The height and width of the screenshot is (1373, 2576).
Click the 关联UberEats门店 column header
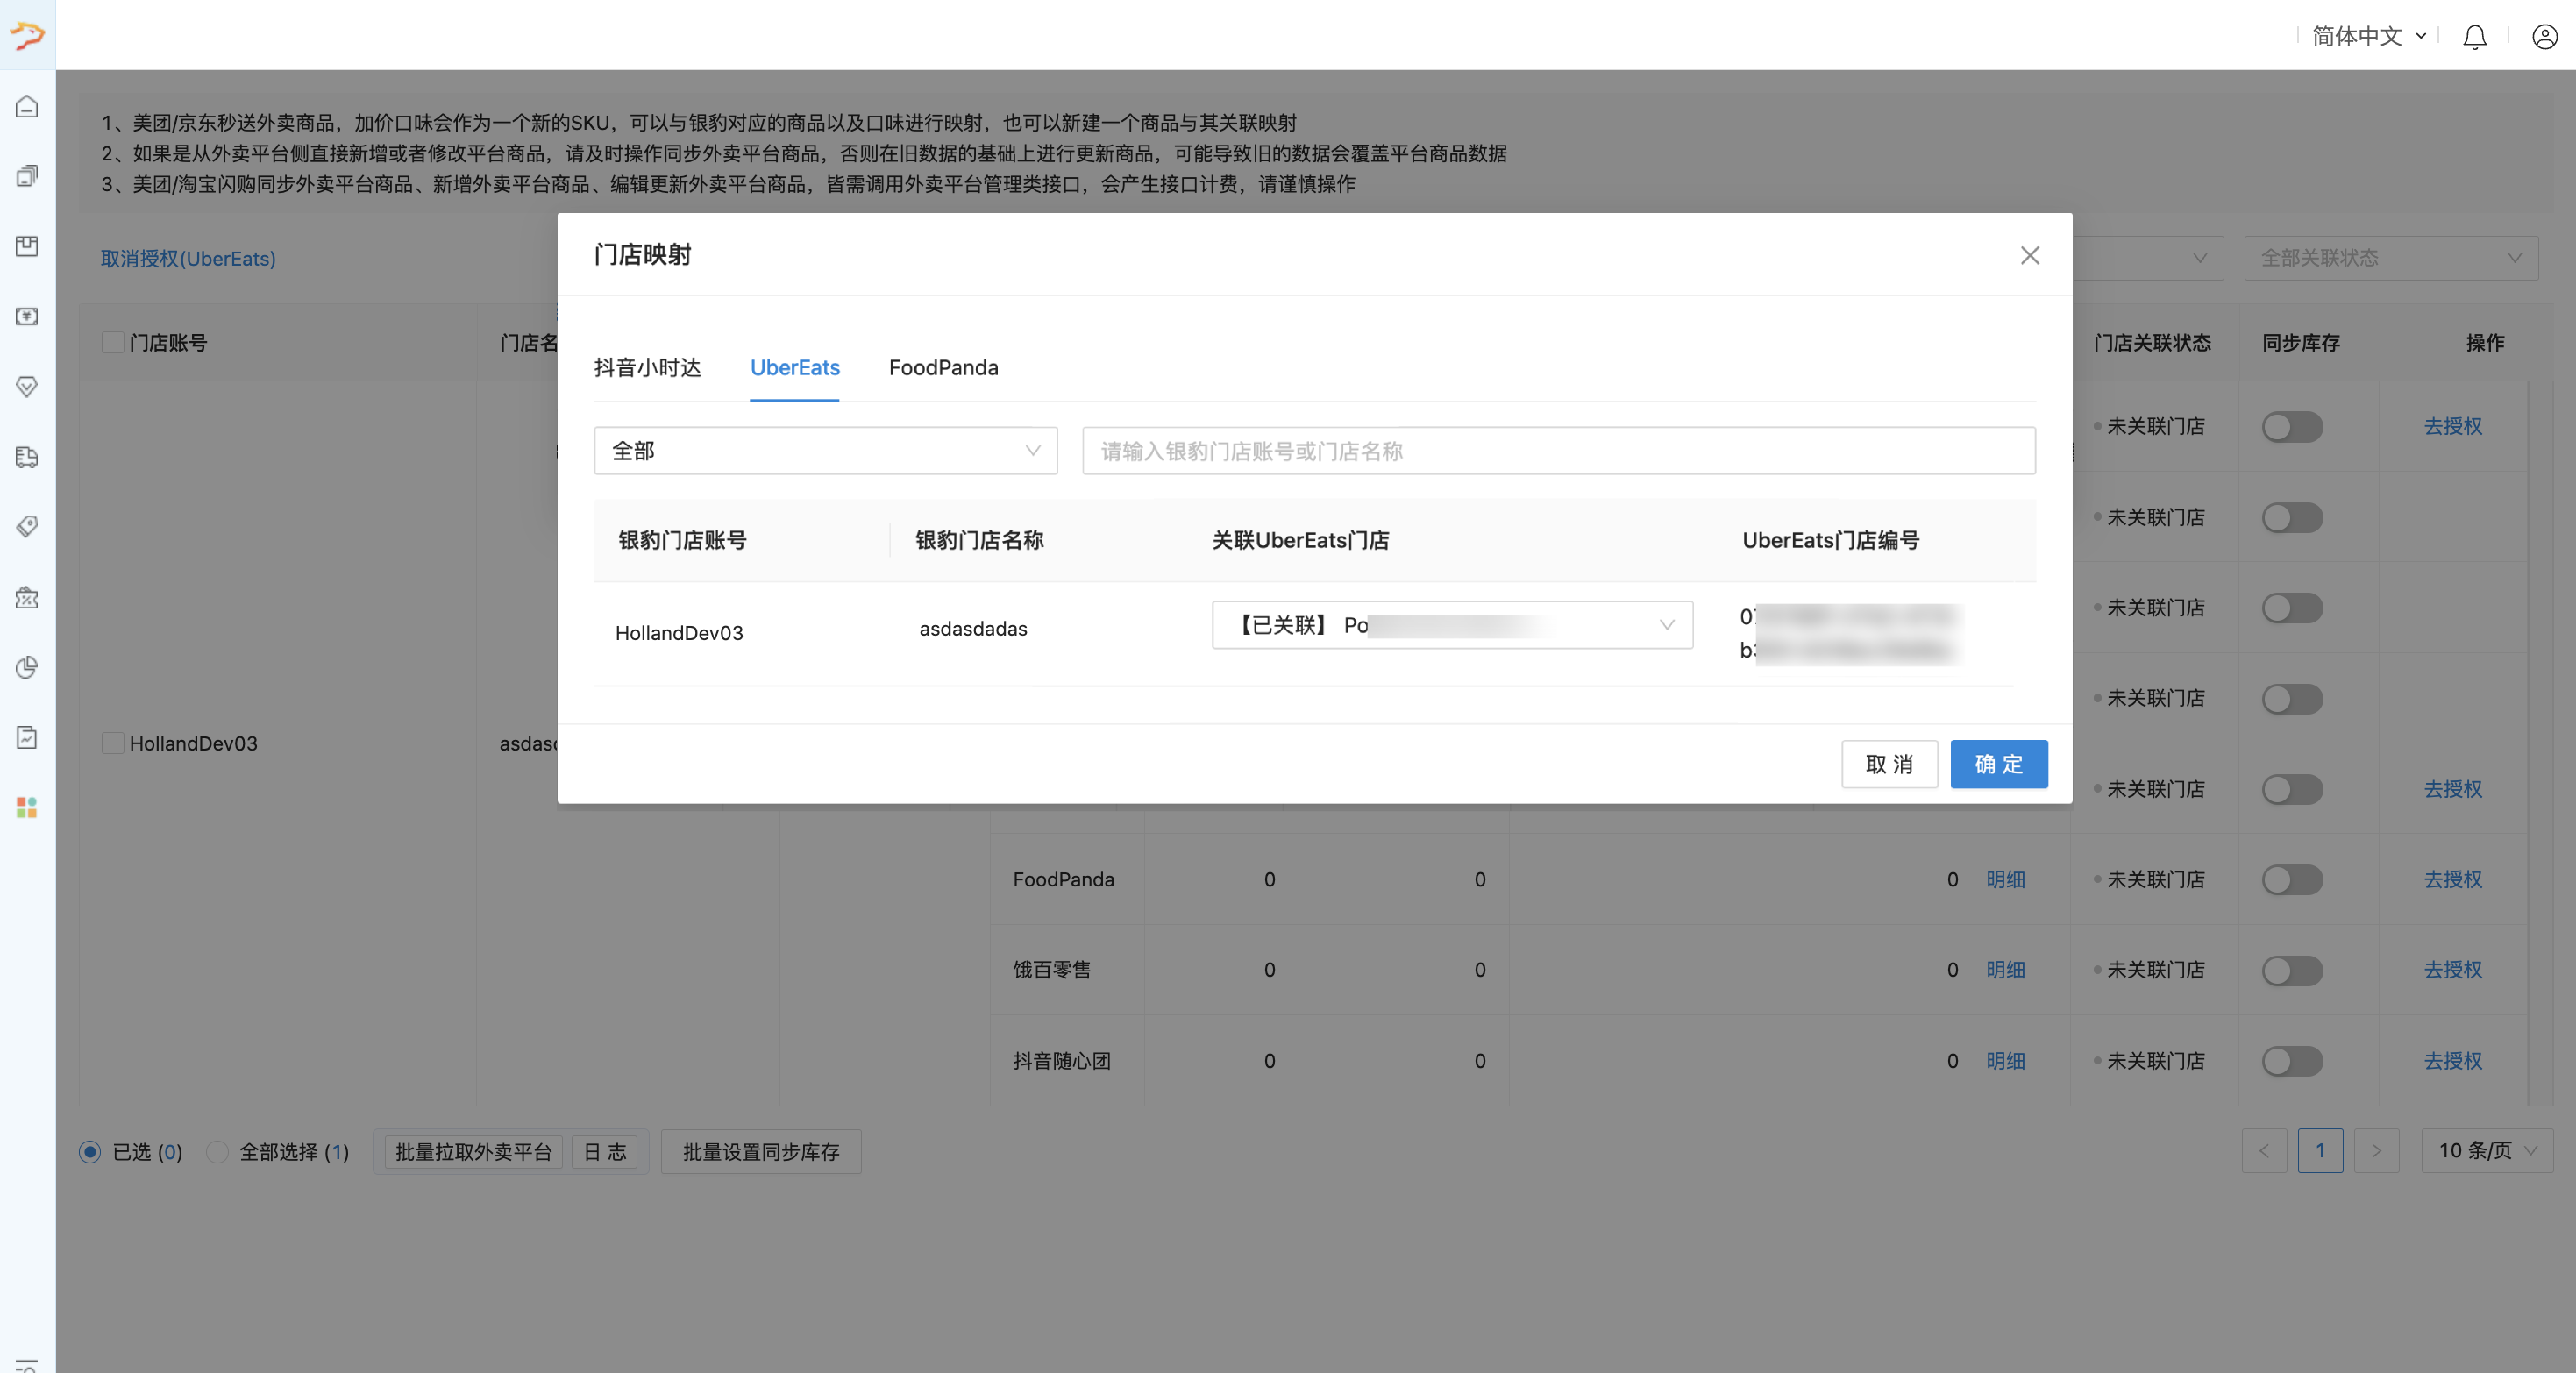[1300, 541]
